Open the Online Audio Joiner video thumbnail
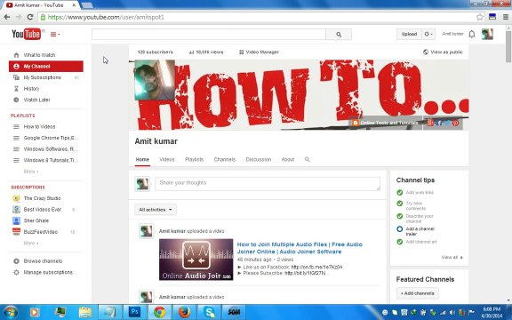The width and height of the screenshot is (512, 320). [x=196, y=260]
